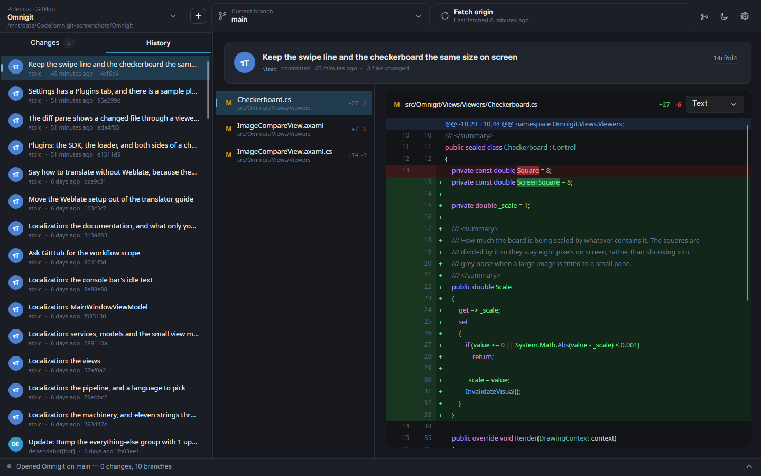Image resolution: width=761 pixels, height=476 pixels.
Task: Click the Fetch origin refresh icon
Action: pos(445,16)
